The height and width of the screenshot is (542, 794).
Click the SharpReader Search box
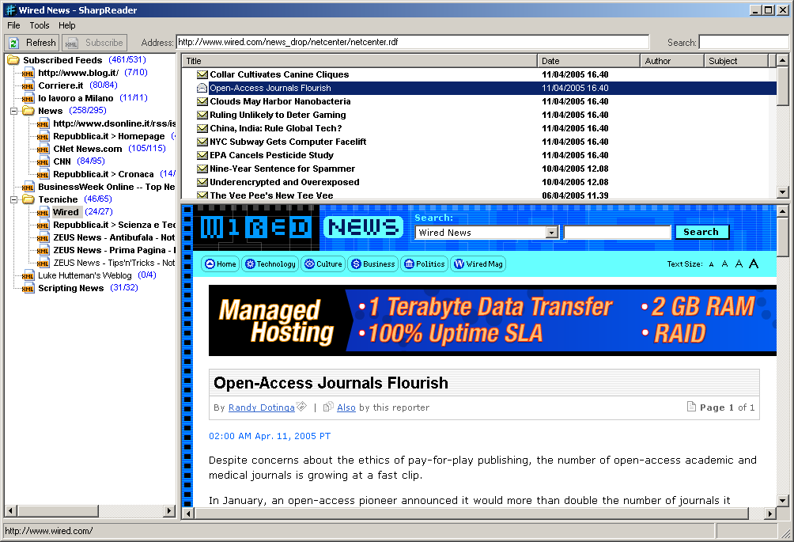click(743, 43)
